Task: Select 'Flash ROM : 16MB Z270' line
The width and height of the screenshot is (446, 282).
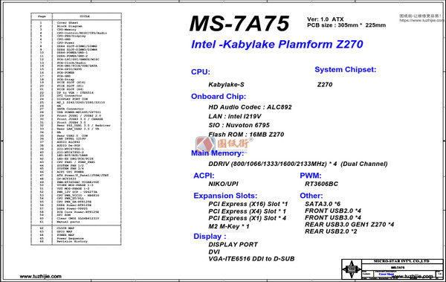Action: 246,134
